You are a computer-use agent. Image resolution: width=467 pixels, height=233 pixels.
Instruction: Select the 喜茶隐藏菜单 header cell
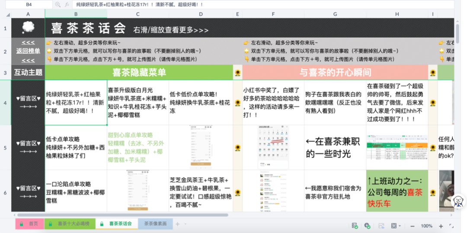click(139, 72)
